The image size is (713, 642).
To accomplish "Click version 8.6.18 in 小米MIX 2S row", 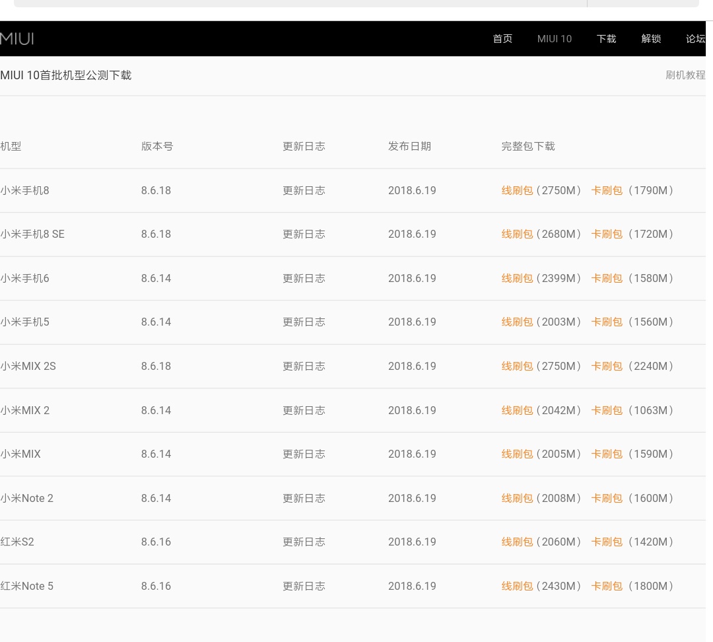I will (156, 366).
